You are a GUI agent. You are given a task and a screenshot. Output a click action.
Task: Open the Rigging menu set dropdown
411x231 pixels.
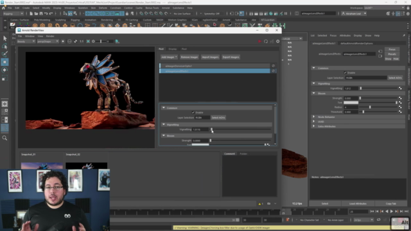coord(13,13)
